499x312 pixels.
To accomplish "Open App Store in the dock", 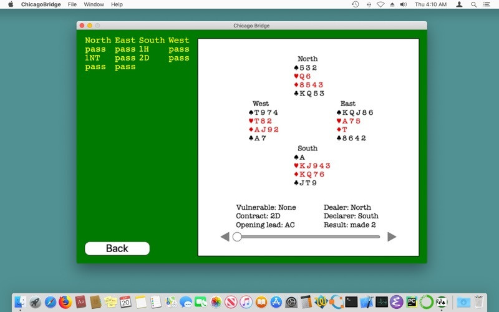I will [x=276, y=302].
